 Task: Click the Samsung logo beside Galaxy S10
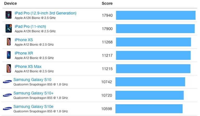[7, 82]
